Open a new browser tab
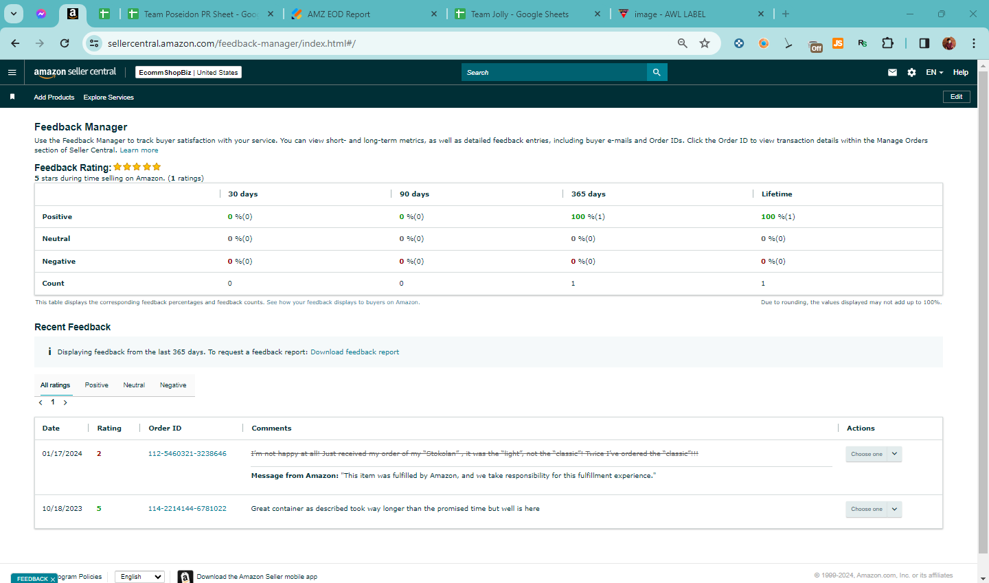989x583 pixels. coord(786,14)
